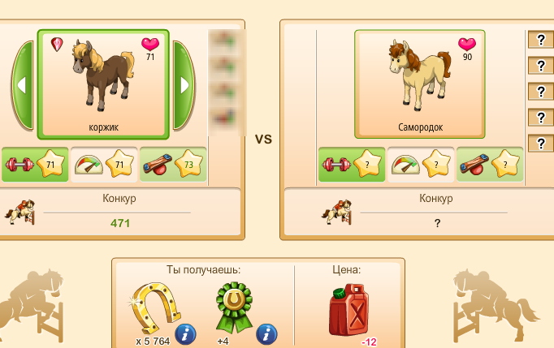Select previous horse with left green arrow
Image resolution: width=554 pixels, height=348 pixels.
click(x=23, y=85)
